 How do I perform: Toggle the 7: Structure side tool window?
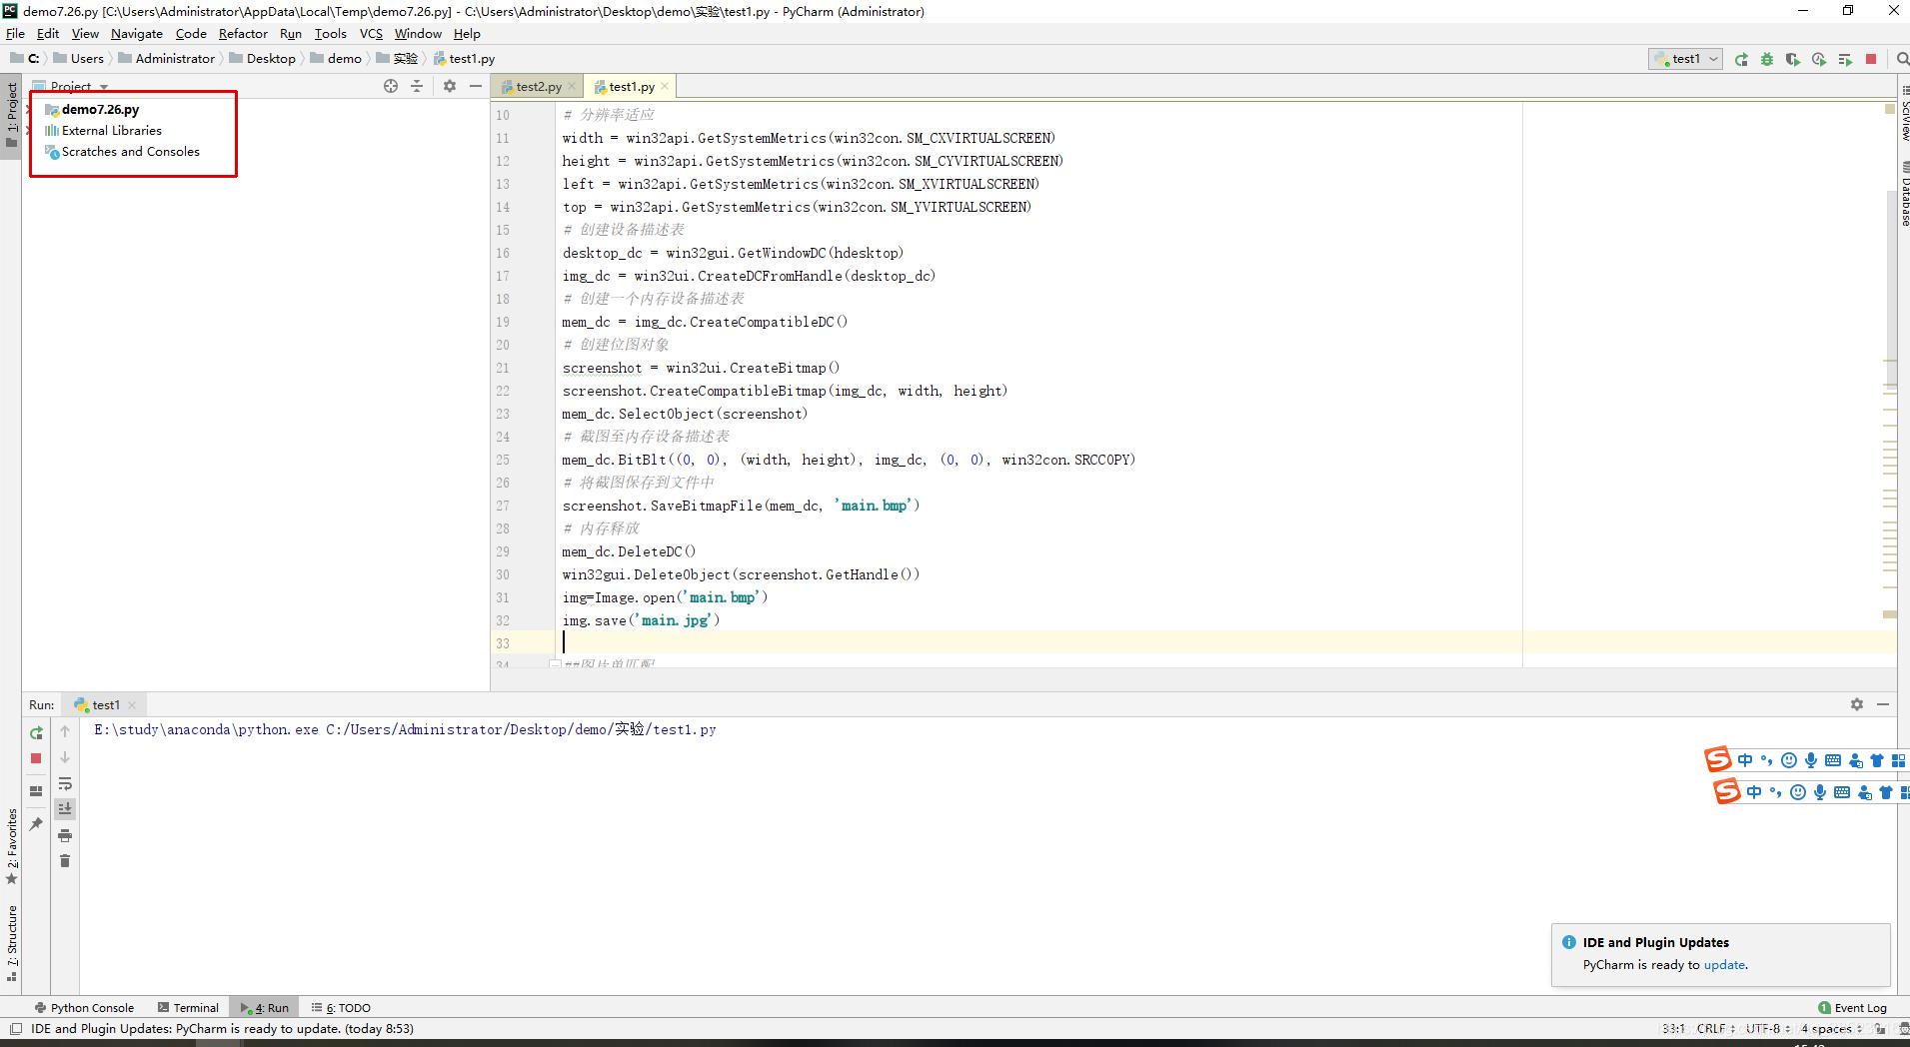coord(12,942)
